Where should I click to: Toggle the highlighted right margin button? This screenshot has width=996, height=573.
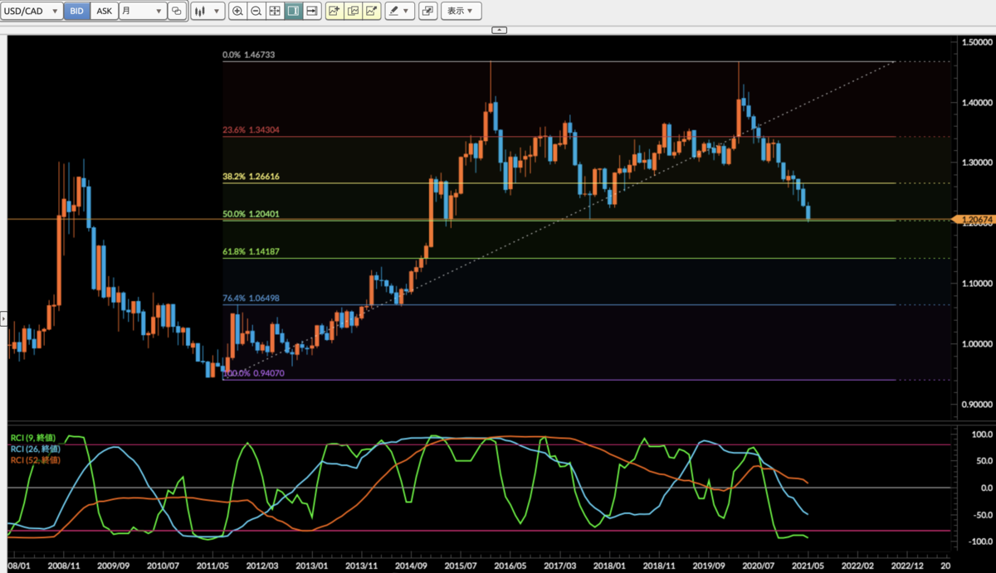293,11
